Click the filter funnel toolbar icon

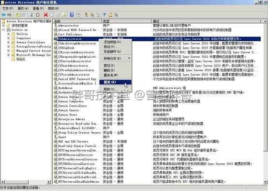[x=104, y=15]
